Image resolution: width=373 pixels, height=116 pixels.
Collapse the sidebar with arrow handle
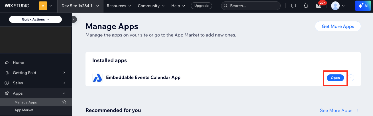[74, 19]
